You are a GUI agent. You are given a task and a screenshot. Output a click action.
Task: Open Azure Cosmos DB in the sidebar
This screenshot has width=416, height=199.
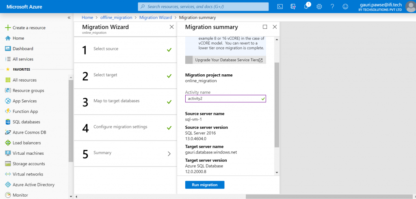tap(29, 132)
